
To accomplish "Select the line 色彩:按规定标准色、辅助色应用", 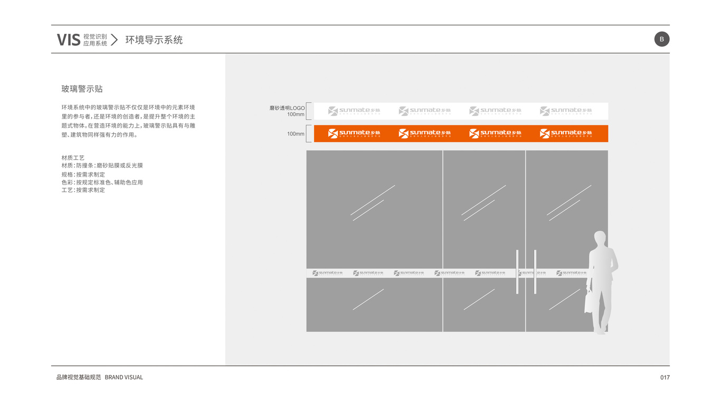I will 102,182.
